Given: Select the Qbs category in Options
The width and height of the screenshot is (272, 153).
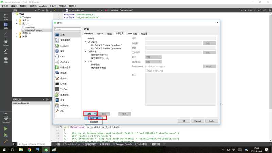Looking at the screenshot, I should click(x=67, y=111).
